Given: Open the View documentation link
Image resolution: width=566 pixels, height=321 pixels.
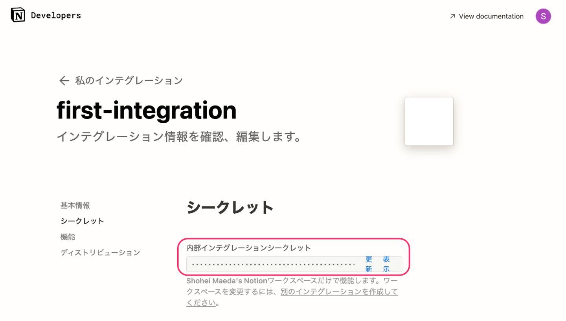Looking at the screenshot, I should (491, 16).
